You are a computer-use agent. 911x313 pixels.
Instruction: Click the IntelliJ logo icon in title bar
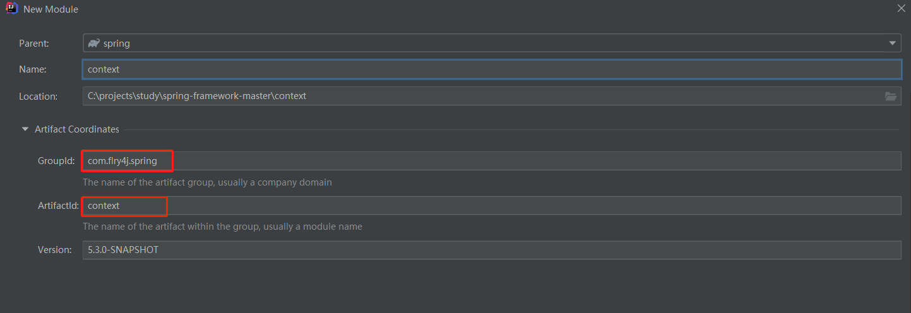[x=11, y=9]
